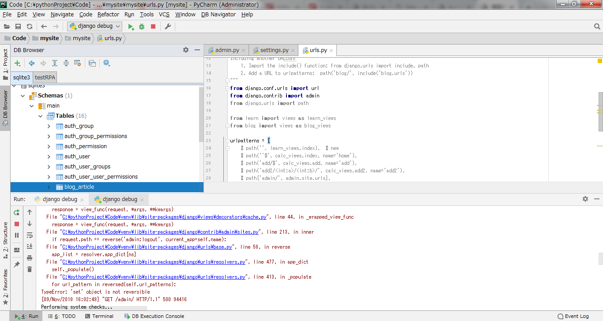Open the Refactor menu
The width and height of the screenshot is (603, 321).
click(x=109, y=15)
